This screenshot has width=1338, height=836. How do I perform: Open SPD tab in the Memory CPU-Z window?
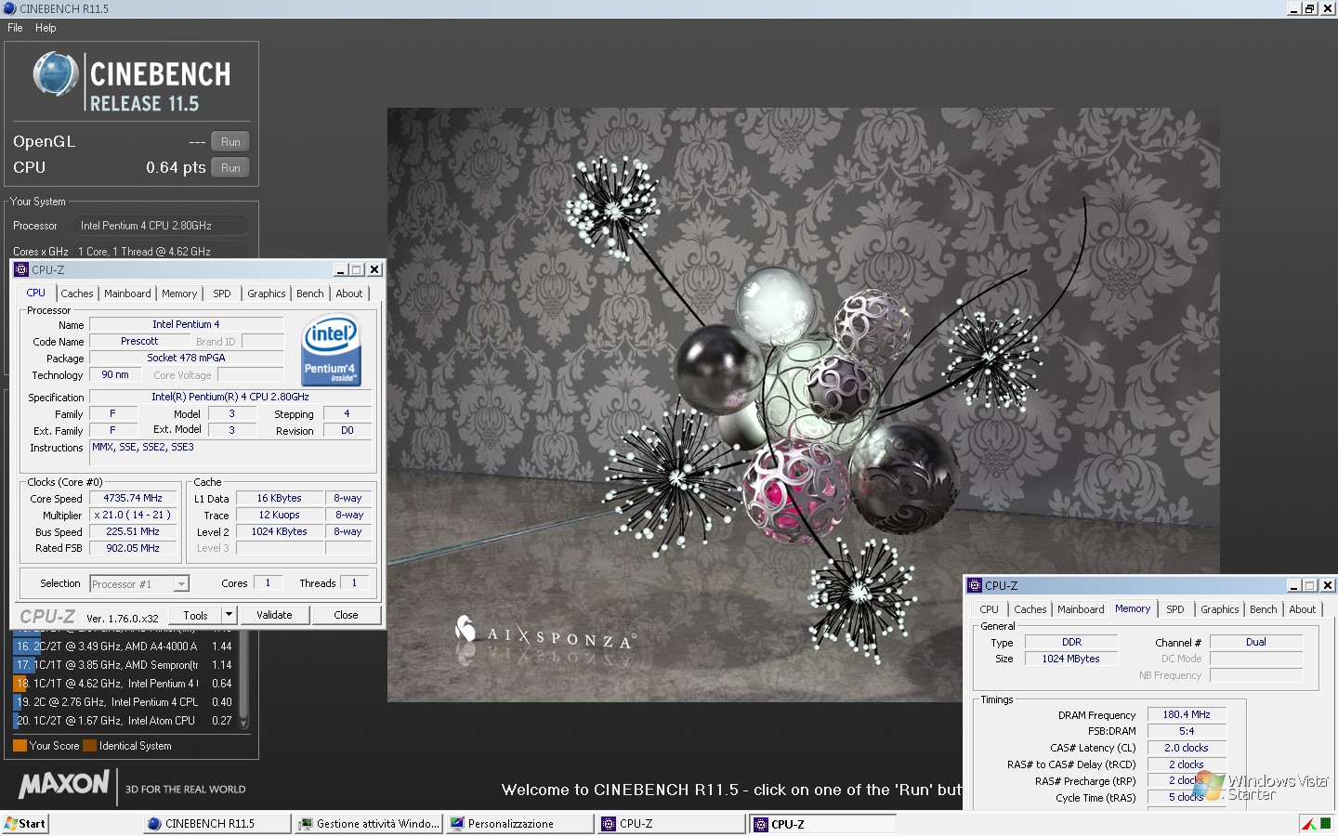pyautogui.click(x=1175, y=609)
